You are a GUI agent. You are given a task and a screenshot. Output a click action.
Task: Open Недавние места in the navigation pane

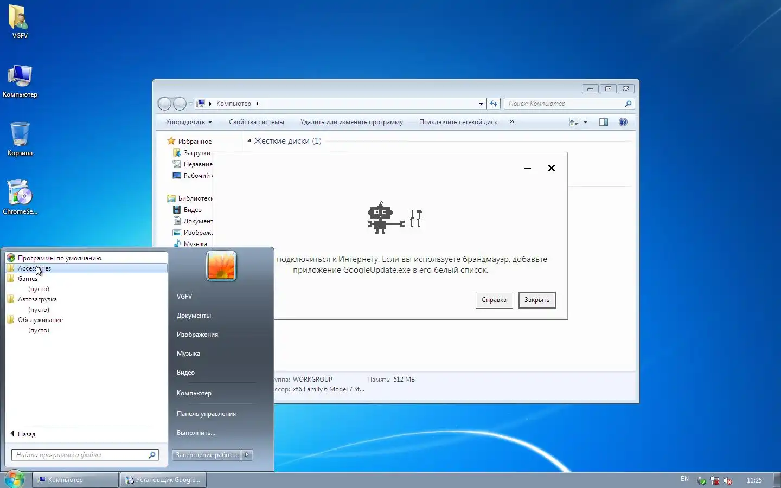pos(193,164)
